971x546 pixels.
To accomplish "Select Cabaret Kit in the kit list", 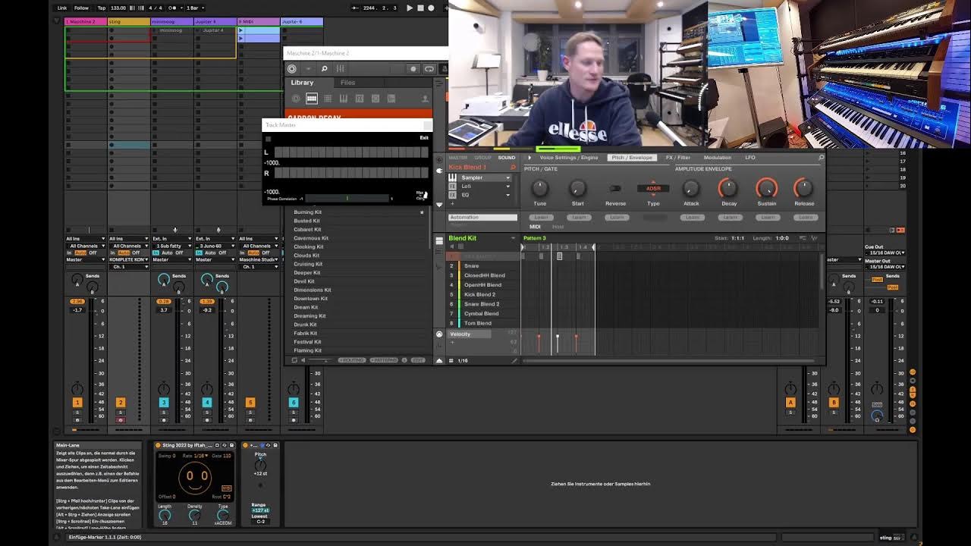I will (x=307, y=229).
